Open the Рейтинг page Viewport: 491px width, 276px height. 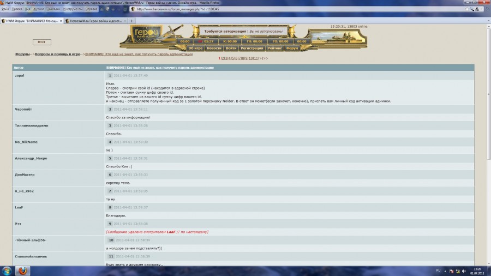pos(275,48)
